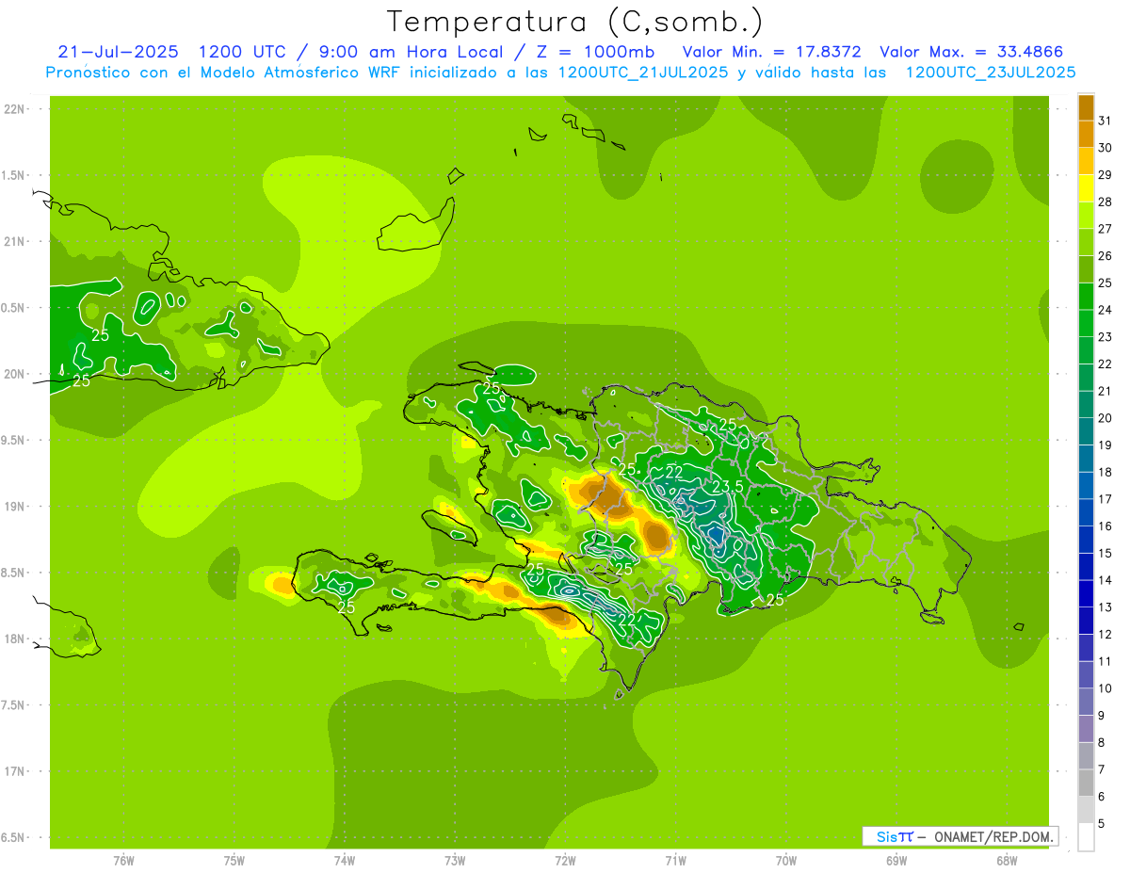Click colorbar label "20"
This screenshot has width=1130, height=873.
[1106, 417]
